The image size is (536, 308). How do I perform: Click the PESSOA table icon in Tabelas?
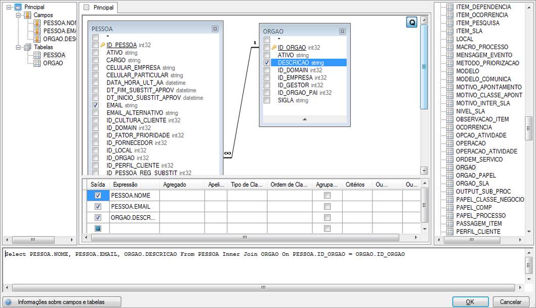tap(37, 55)
